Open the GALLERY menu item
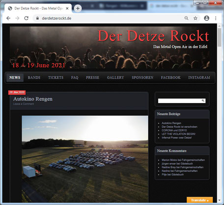The width and height of the screenshot is (224, 205). click(115, 77)
